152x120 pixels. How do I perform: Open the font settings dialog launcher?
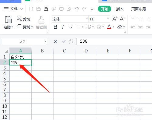tap(125, 32)
